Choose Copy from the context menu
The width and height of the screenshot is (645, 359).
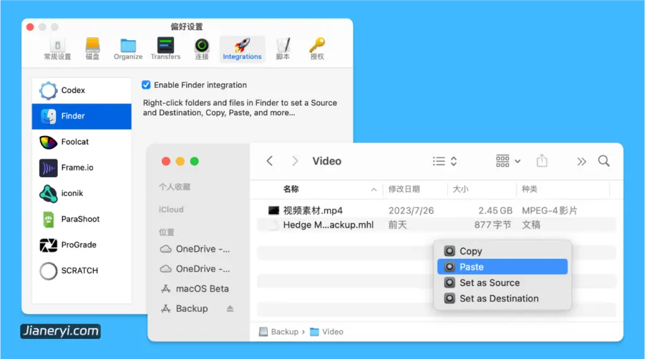pyautogui.click(x=502, y=251)
